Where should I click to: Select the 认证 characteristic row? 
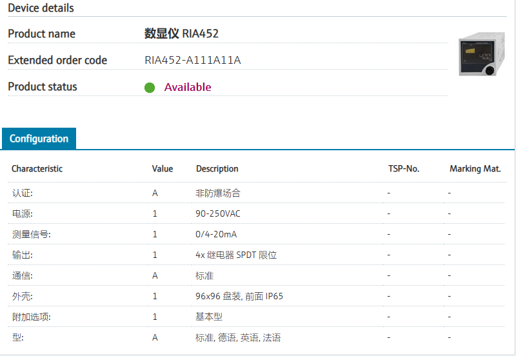[22, 193]
